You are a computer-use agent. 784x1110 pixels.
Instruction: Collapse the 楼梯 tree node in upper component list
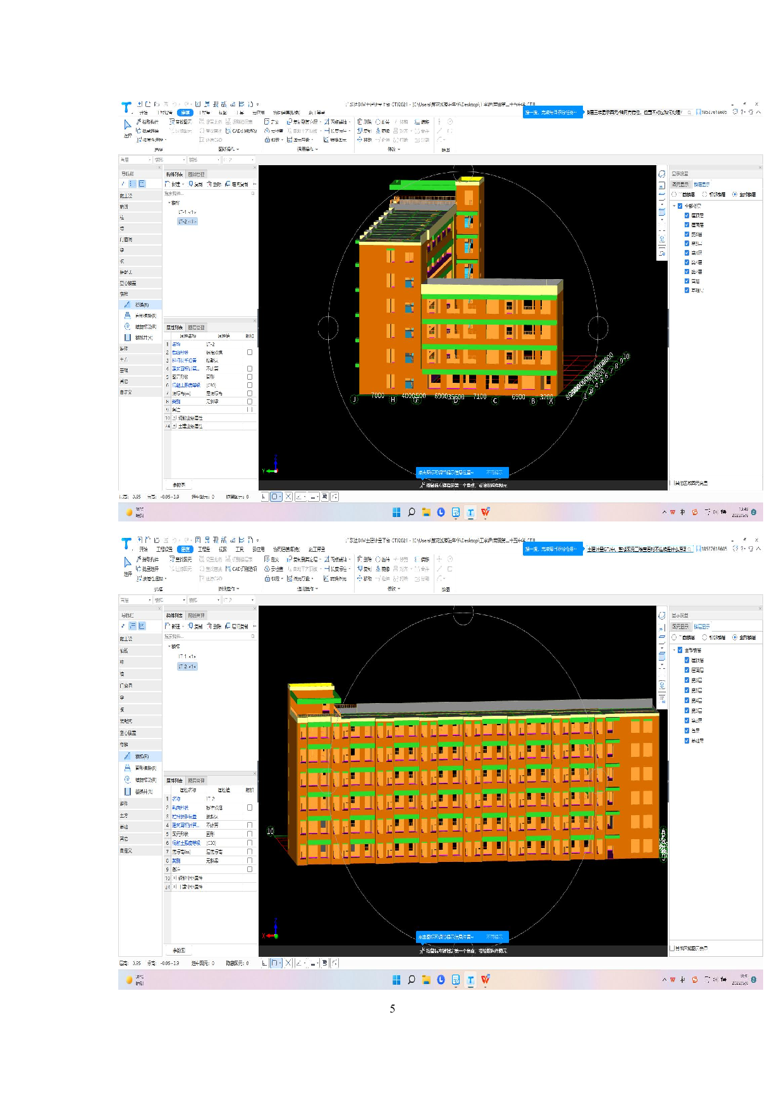click(169, 203)
